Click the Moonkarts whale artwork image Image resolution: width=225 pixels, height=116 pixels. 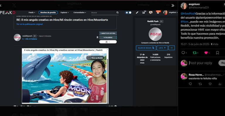coord(64,78)
